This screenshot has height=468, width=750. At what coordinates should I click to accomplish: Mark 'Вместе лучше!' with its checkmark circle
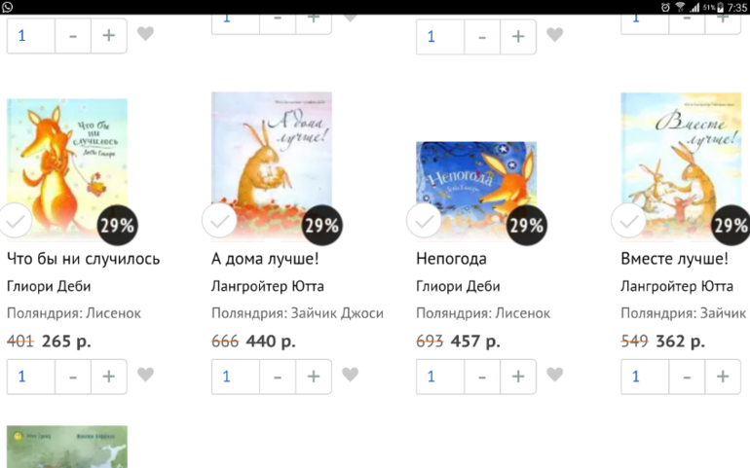629,220
